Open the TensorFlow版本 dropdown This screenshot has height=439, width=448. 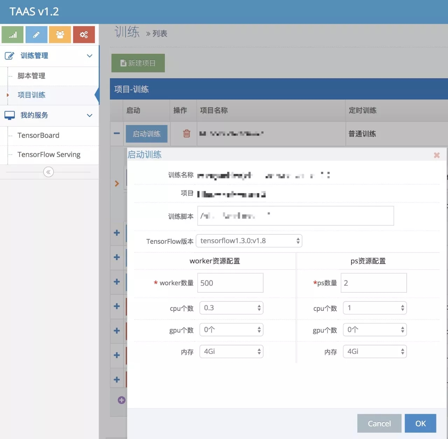tap(249, 241)
